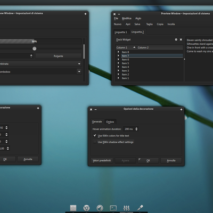Click the line 'Come to wash my sins'

(198, 51)
